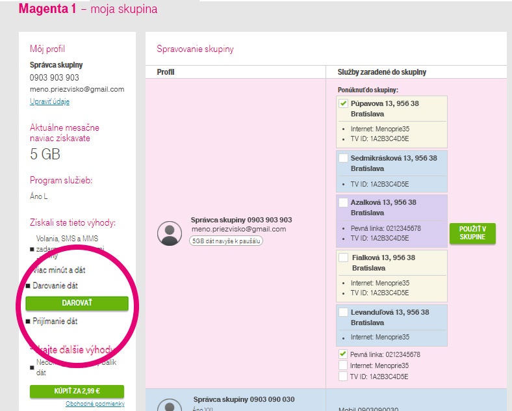Click the profile avatar of Správca skupiny 0903 903 903
The image size is (512, 411).
(x=170, y=233)
